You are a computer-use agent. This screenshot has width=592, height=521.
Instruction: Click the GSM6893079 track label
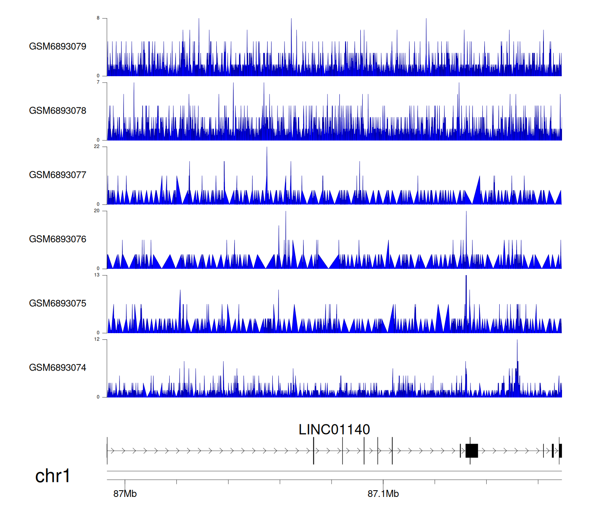58,47
